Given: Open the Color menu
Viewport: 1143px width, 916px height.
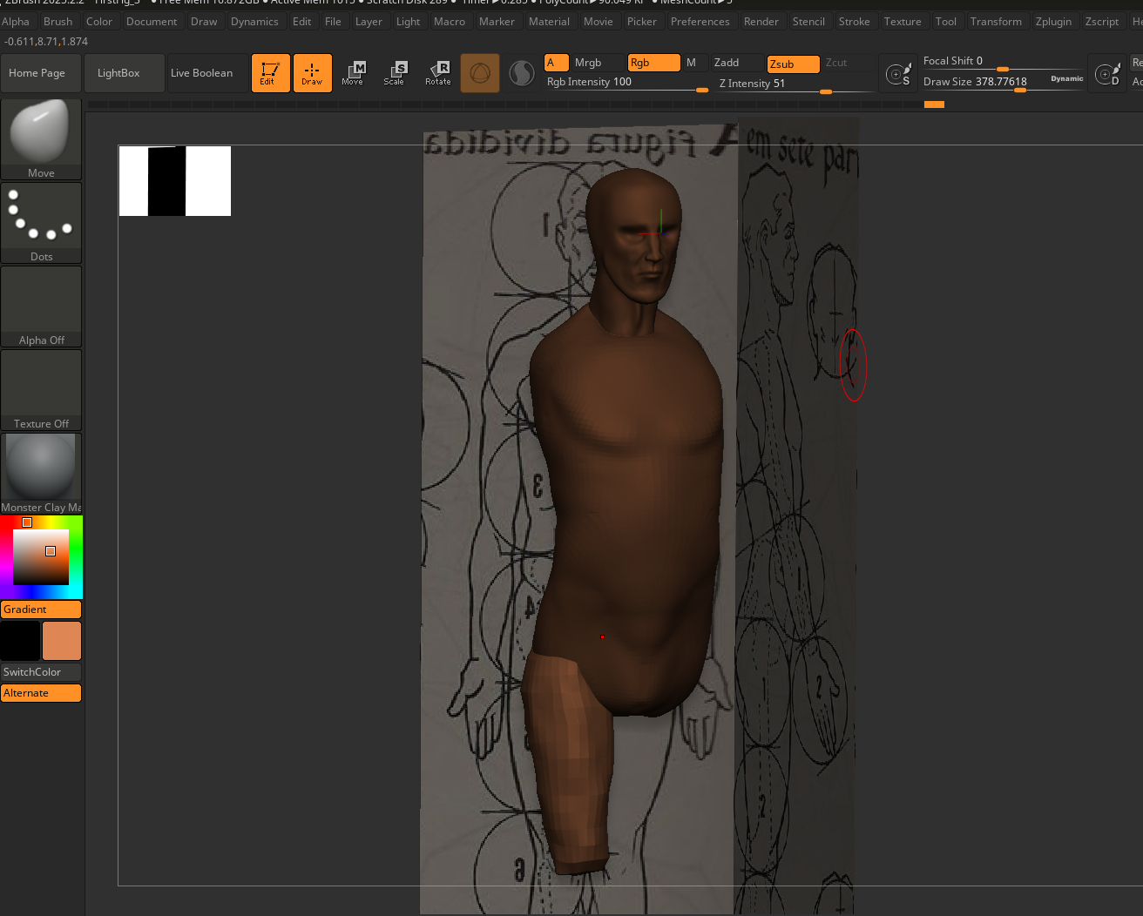Looking at the screenshot, I should [99, 22].
